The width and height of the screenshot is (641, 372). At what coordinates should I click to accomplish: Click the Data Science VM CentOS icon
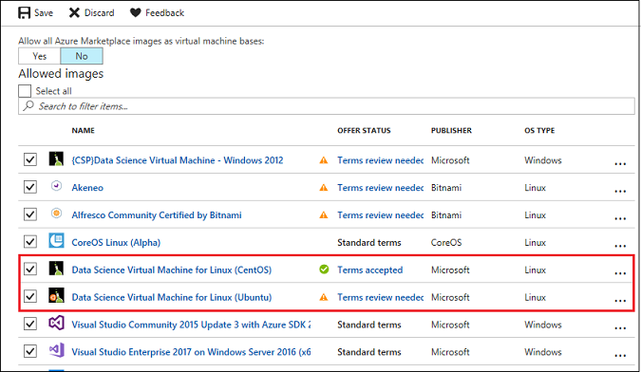click(x=56, y=269)
